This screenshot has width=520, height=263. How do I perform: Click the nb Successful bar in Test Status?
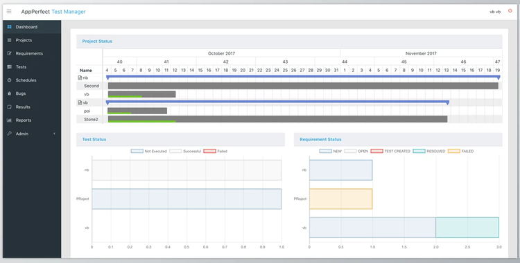point(187,170)
